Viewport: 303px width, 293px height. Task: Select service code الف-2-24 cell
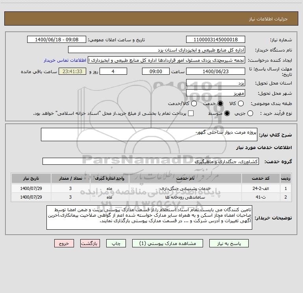coord(261,188)
